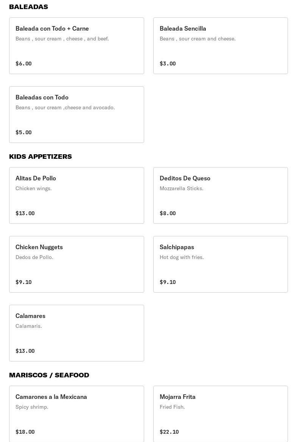Click the $22.10 Mojarra Frita price

click(169, 432)
